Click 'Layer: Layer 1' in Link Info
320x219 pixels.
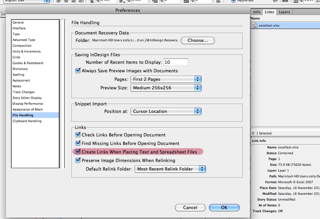pos(278,171)
